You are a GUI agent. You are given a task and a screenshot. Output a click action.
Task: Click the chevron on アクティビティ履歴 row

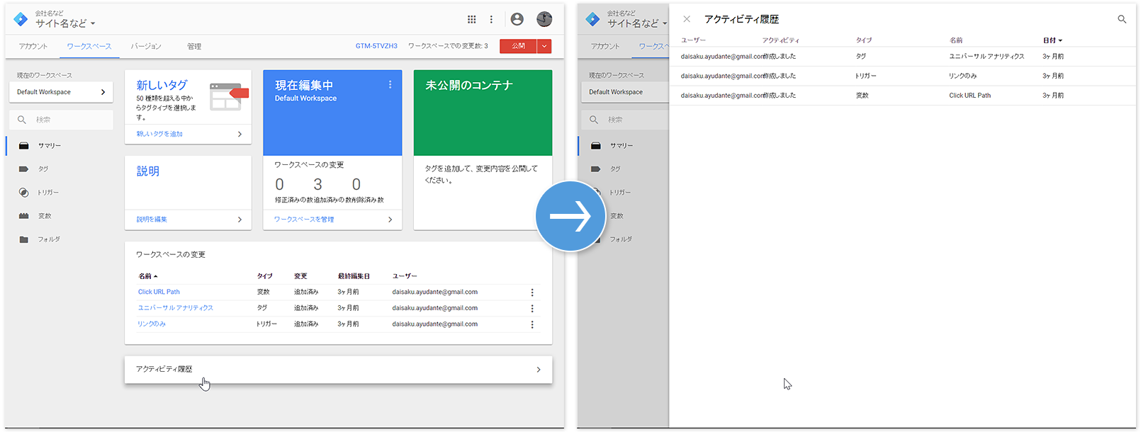(539, 370)
